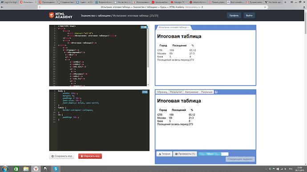
Task: Click the browser back arrow
Action: (x=2, y=7)
